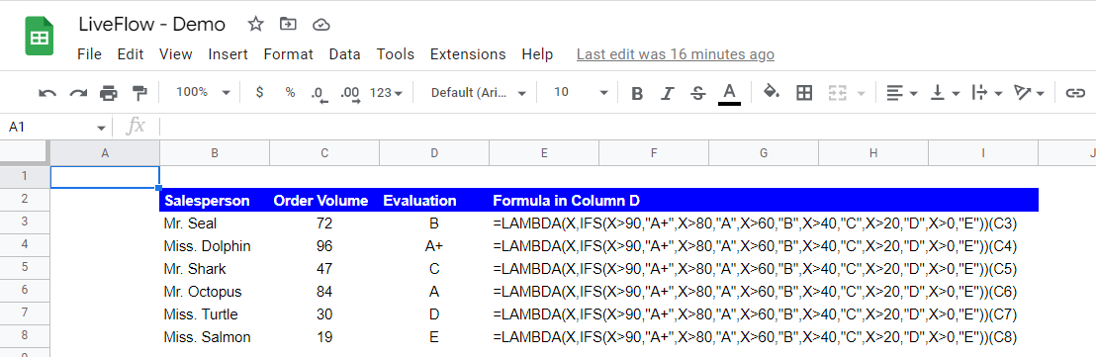1096x357 pixels.
Task: Open text wrapping dropdown
Action: tap(987, 93)
